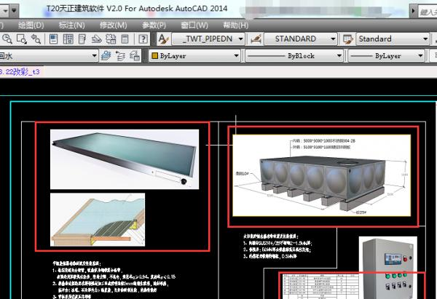Select the Zoom Window tool
This screenshot has width=437, height=299.
tap(21, 39)
